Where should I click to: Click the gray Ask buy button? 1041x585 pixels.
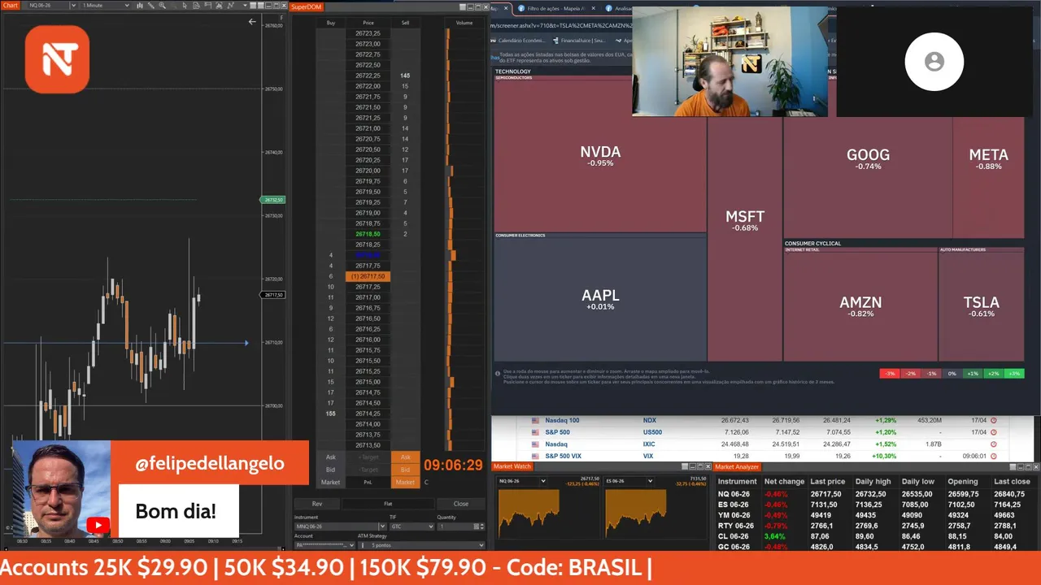click(x=331, y=457)
